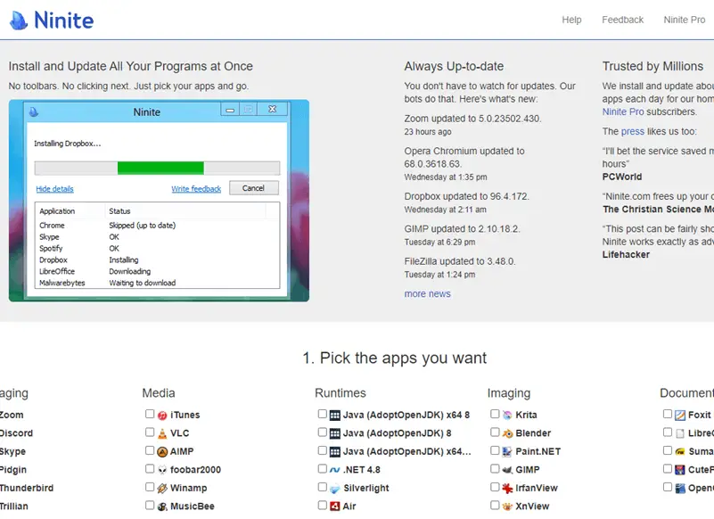Click the XnView app icon
Screen dimensions: 714x519
(507, 507)
